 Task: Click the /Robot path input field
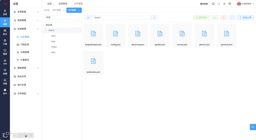tap(121, 18)
